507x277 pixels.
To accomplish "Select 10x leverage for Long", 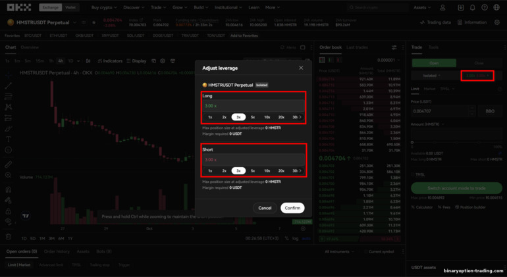I will pos(267,117).
